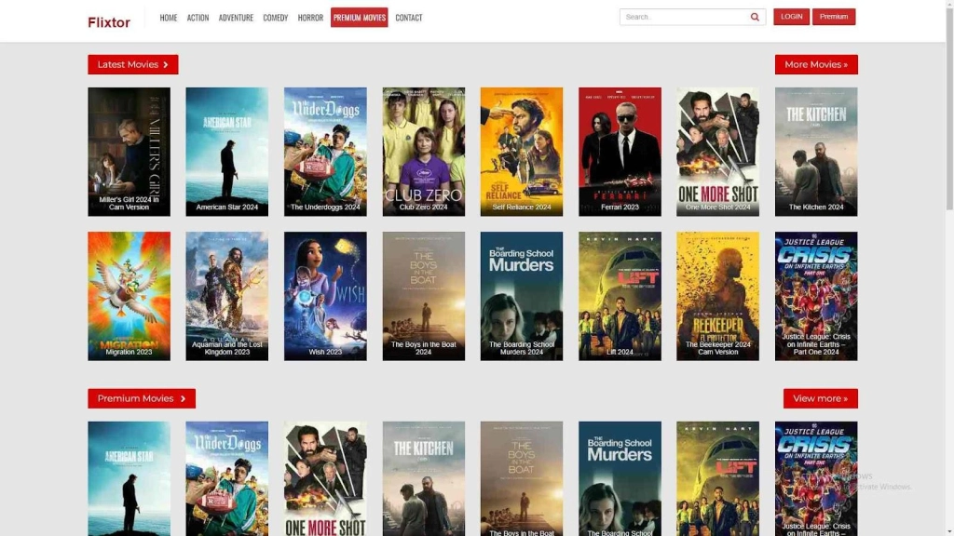Open the Club Zero 2024 poster

[424, 152]
